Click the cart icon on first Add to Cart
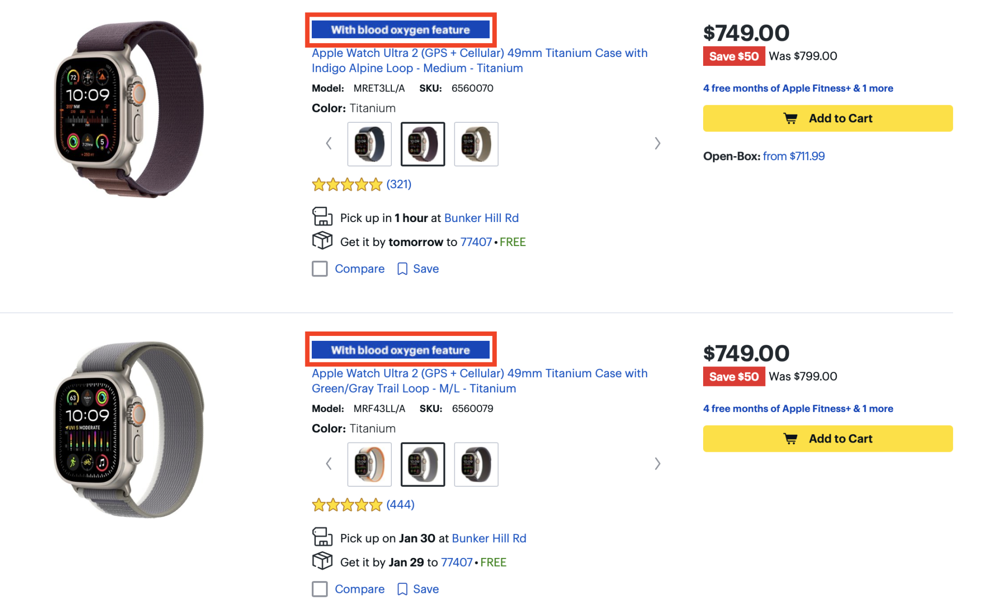The image size is (982, 610). (790, 118)
